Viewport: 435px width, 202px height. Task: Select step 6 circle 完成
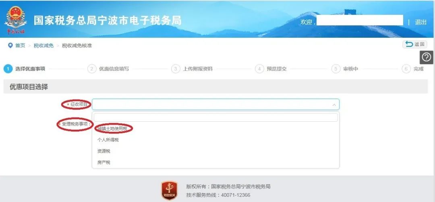point(406,69)
